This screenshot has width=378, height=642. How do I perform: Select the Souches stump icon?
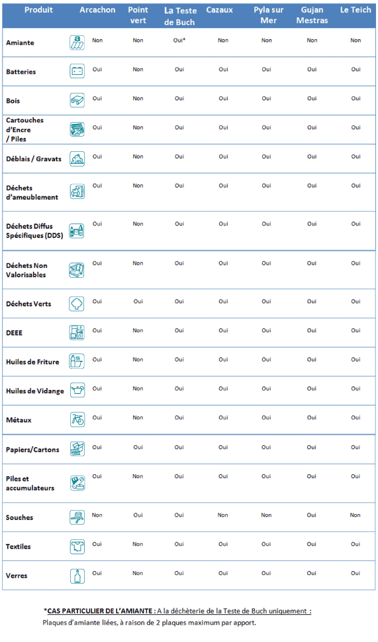[x=77, y=517]
